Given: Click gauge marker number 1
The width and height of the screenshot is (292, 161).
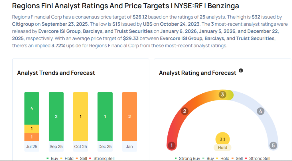Looking at the screenshot, I should click(172, 146).
